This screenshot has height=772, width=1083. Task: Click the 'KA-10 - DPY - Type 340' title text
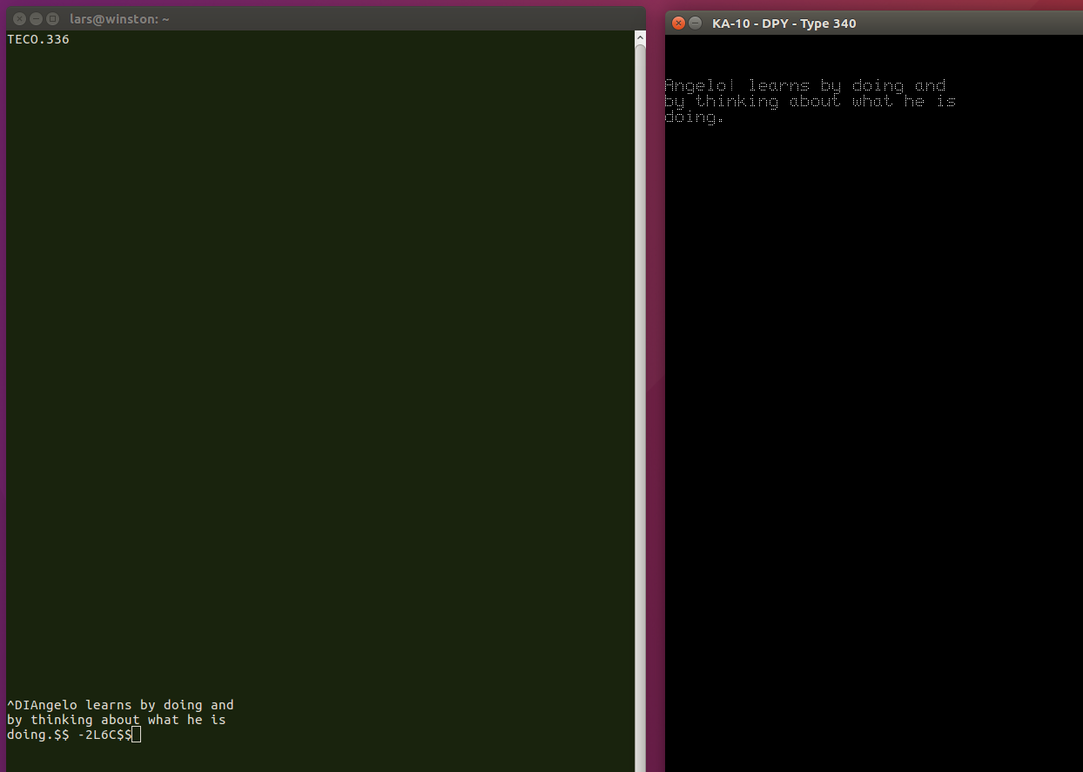[784, 23]
